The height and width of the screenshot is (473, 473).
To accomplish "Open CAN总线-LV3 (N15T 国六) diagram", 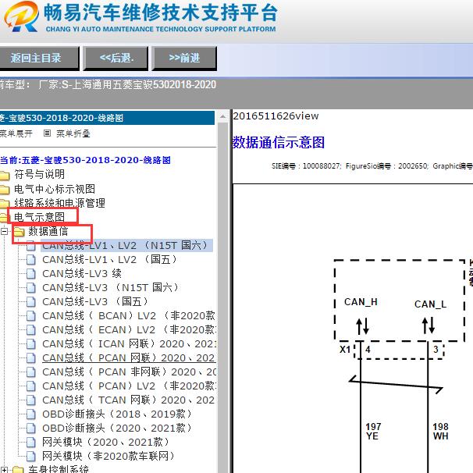I will pyautogui.click(x=111, y=287).
